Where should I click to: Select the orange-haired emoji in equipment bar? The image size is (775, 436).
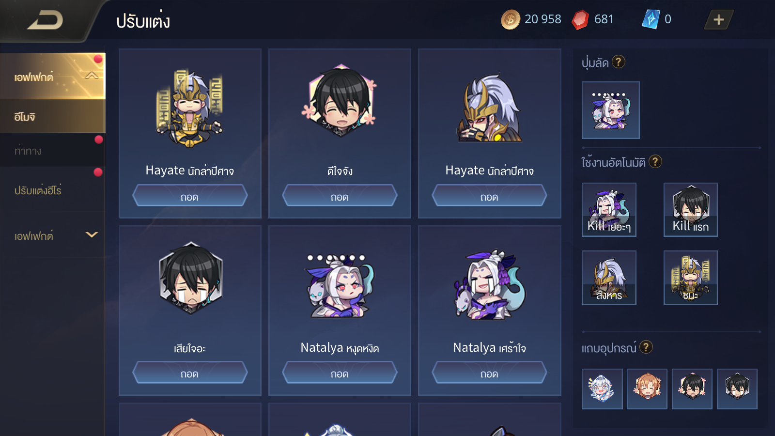coord(647,389)
